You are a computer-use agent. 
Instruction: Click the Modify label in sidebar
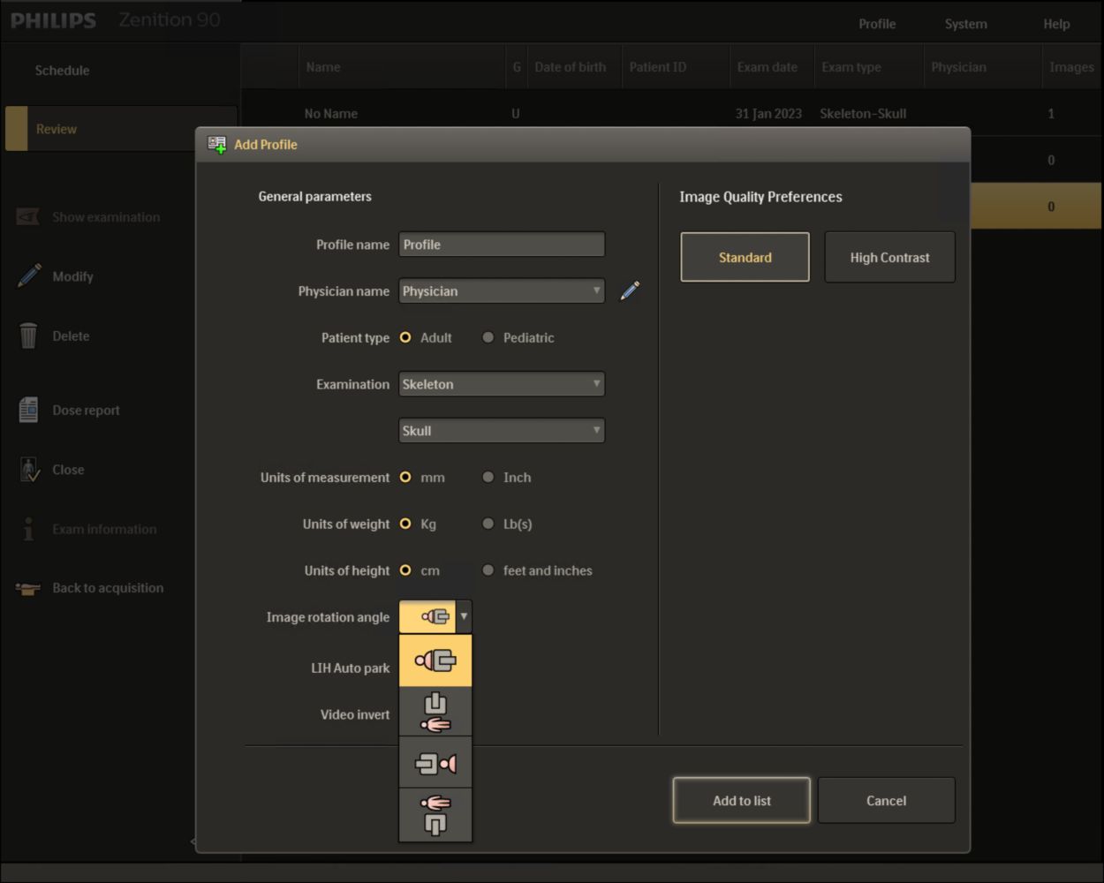tap(72, 276)
